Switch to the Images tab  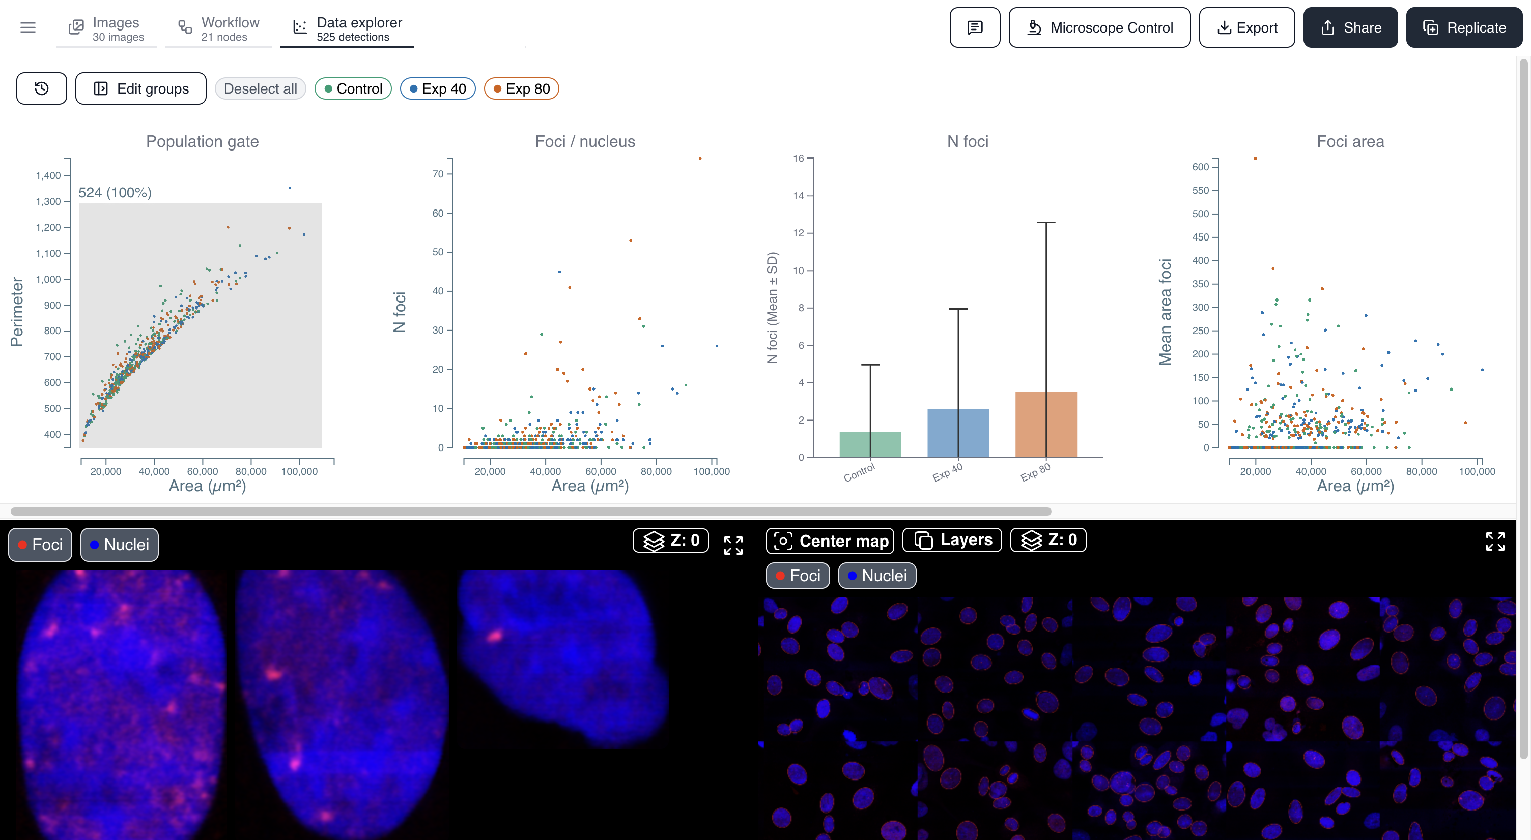[x=106, y=28]
